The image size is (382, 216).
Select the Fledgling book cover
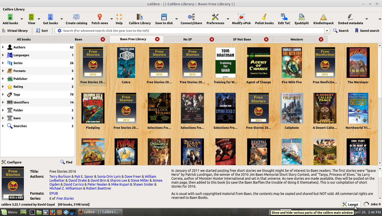93,108
